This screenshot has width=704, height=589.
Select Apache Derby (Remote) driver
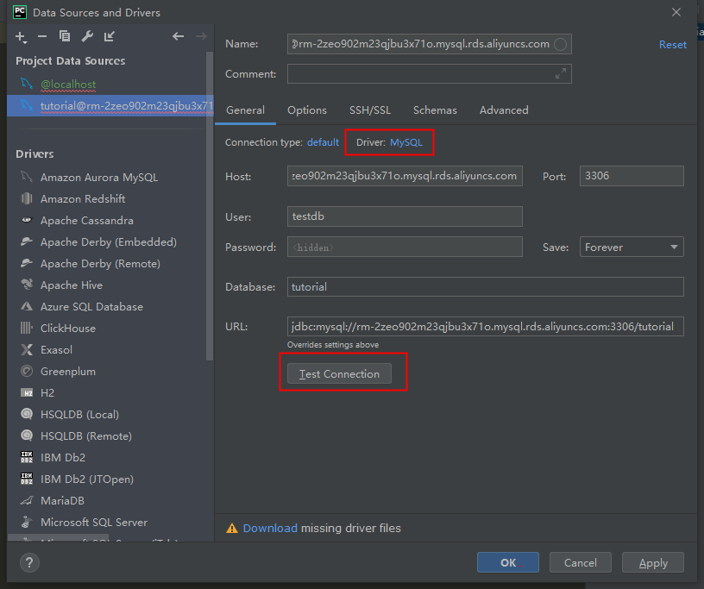100,264
